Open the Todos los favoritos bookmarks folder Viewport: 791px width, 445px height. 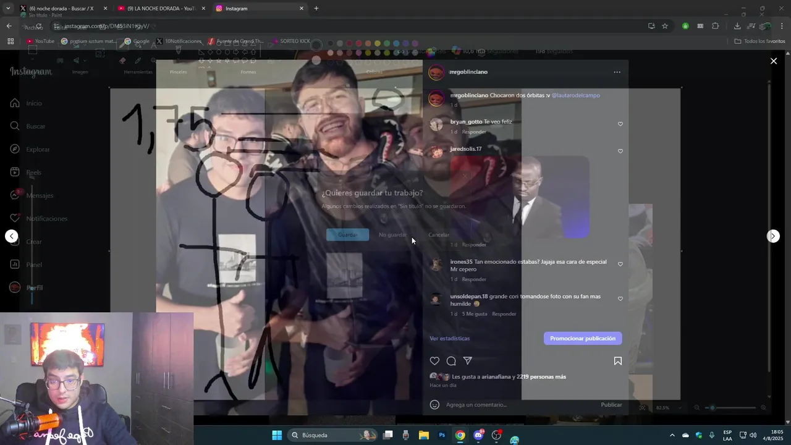point(759,41)
